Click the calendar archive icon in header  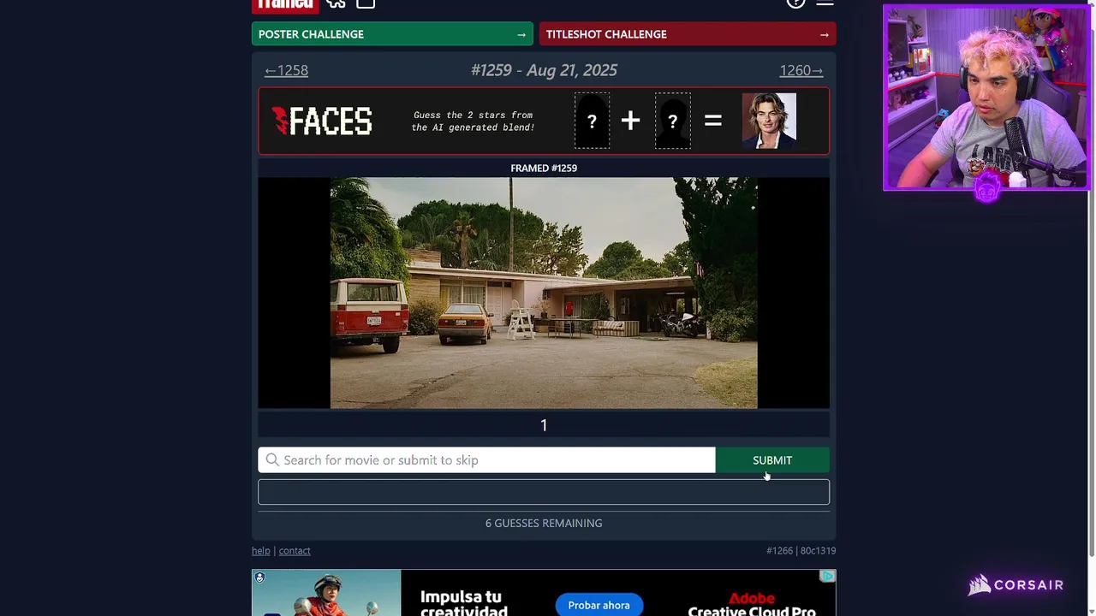pyautogui.click(x=366, y=3)
